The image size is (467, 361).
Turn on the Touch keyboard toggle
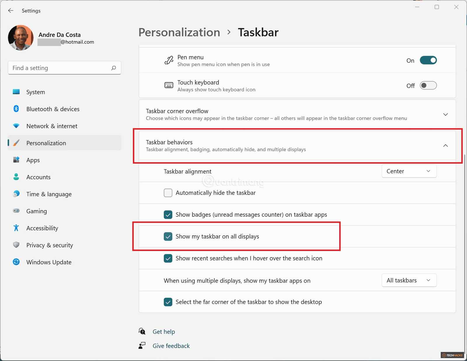point(428,85)
